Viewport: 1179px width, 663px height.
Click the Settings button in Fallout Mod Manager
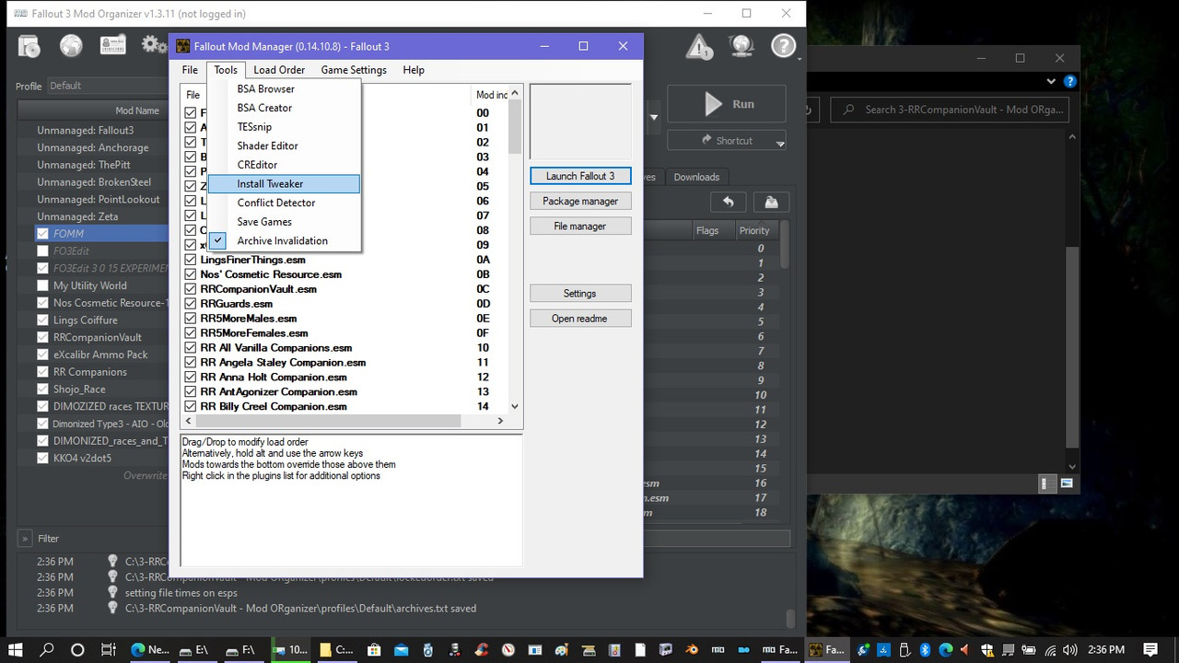coord(580,293)
